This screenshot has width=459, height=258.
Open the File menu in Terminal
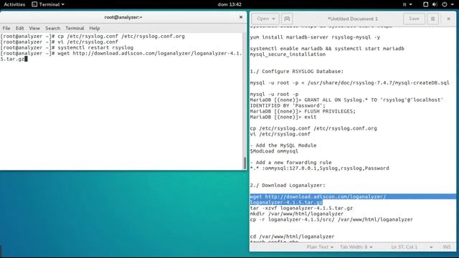point(6,28)
